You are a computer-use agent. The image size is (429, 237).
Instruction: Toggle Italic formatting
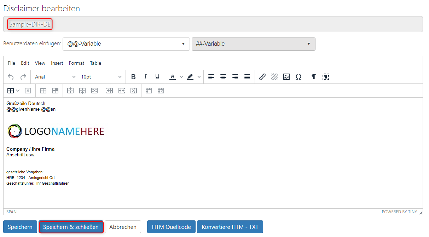pyautogui.click(x=145, y=77)
